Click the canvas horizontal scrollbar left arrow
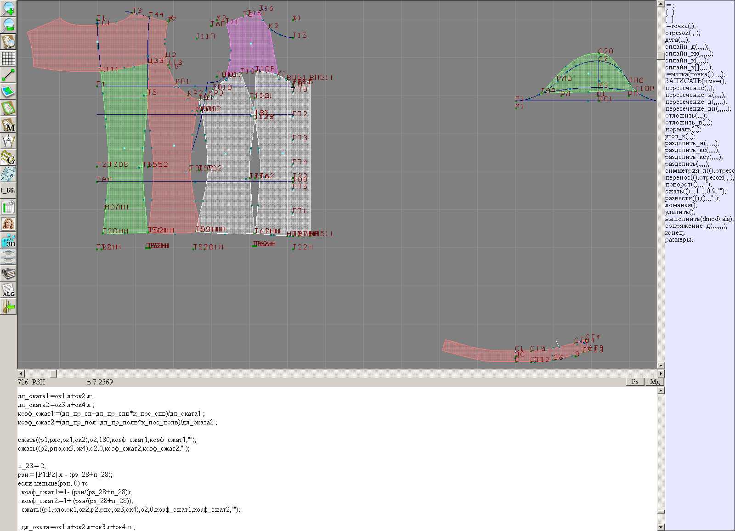735x531 pixels. (x=21, y=373)
